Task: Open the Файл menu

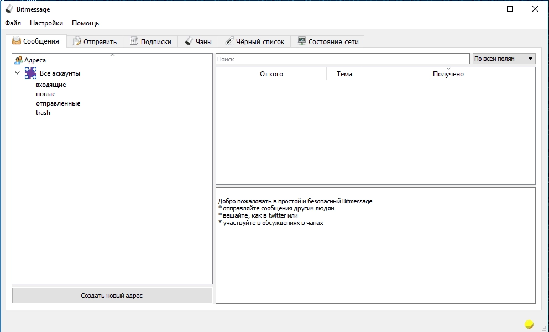Action: tap(13, 23)
